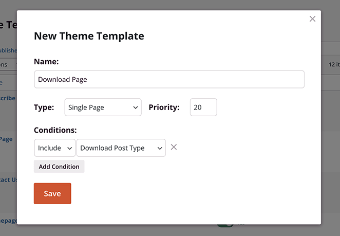Close the New Theme Template dialog
Image resolution: width=340 pixels, height=236 pixels.
click(x=312, y=19)
